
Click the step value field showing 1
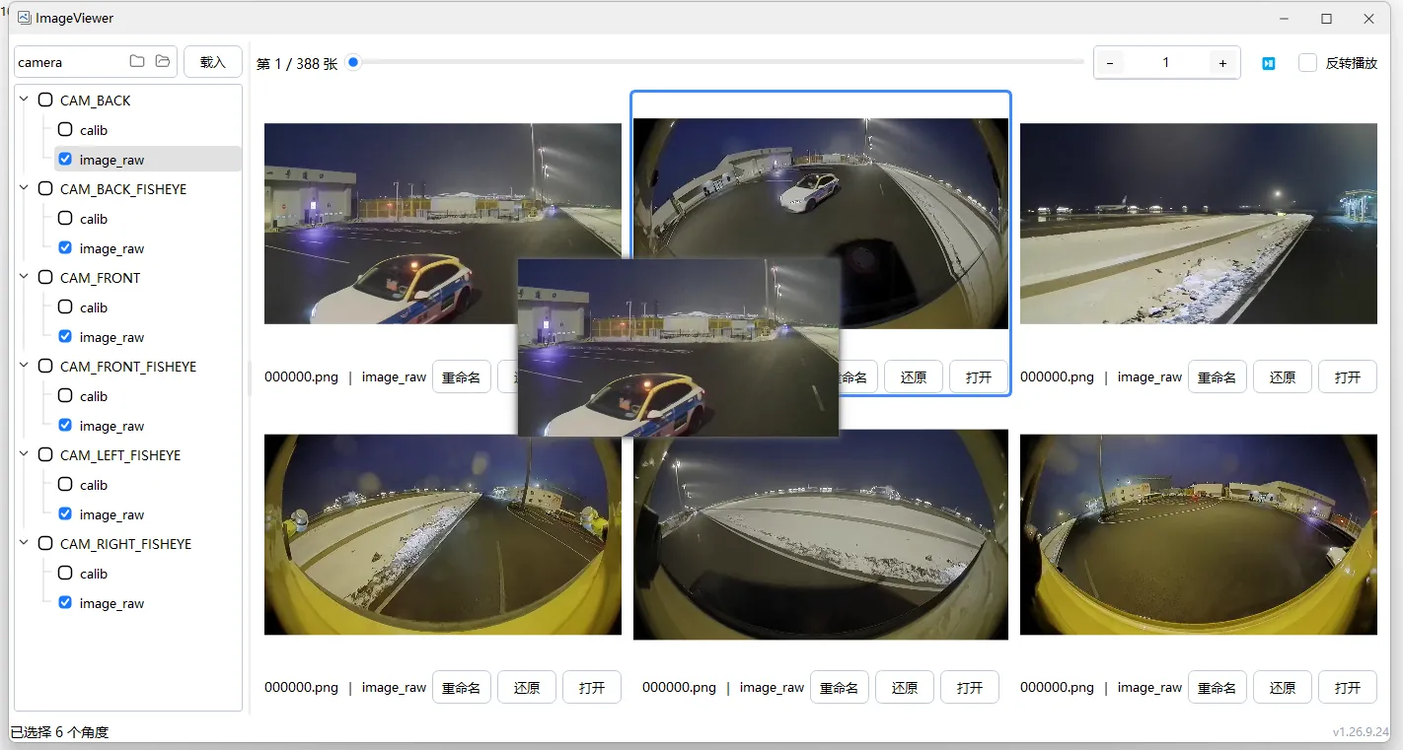(x=1165, y=63)
